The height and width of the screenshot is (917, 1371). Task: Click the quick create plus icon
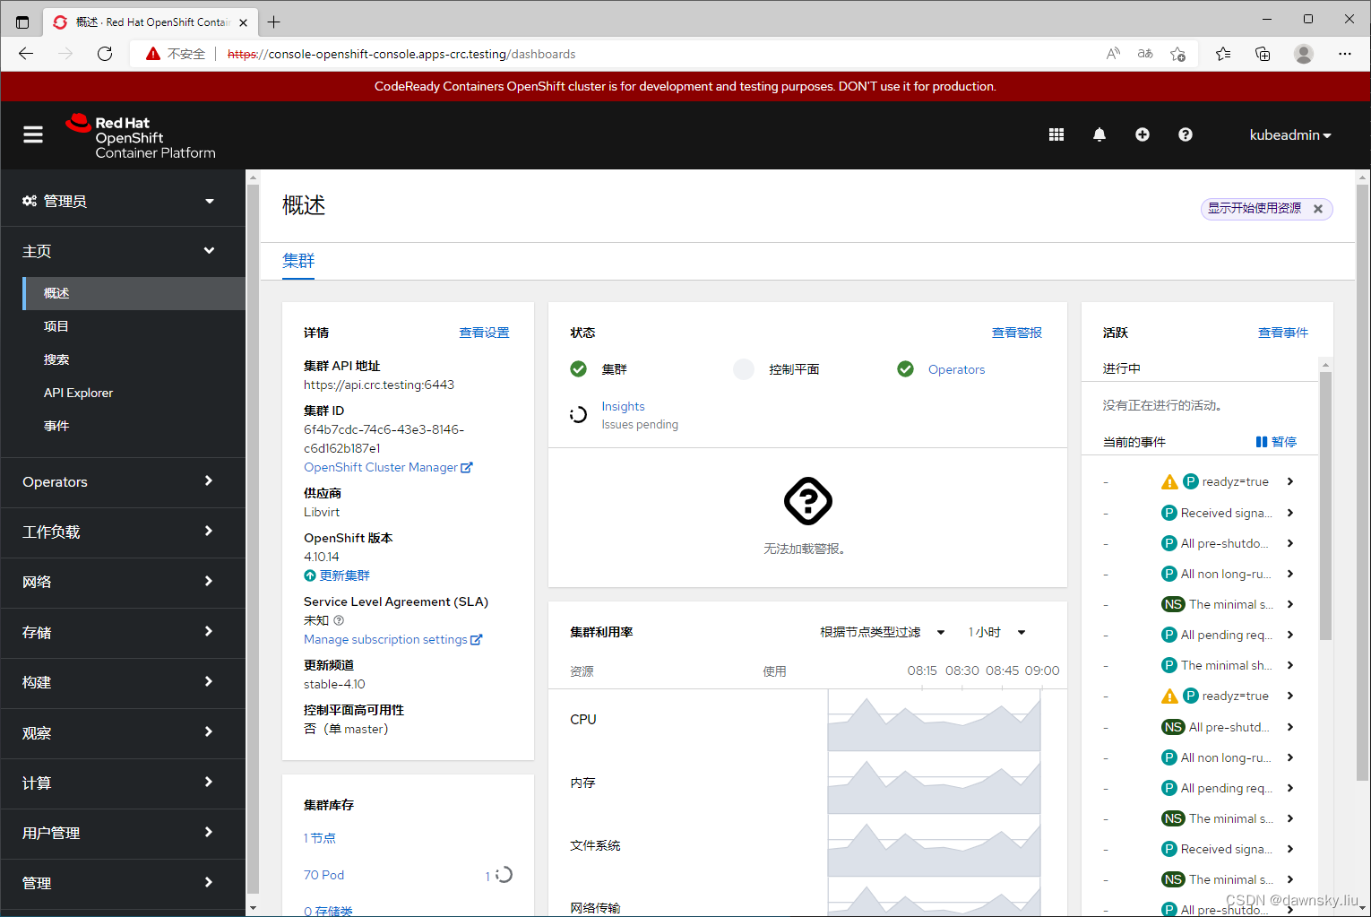(1142, 134)
